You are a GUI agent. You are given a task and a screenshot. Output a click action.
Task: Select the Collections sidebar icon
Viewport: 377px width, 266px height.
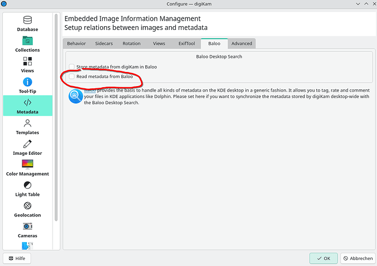tap(27, 44)
